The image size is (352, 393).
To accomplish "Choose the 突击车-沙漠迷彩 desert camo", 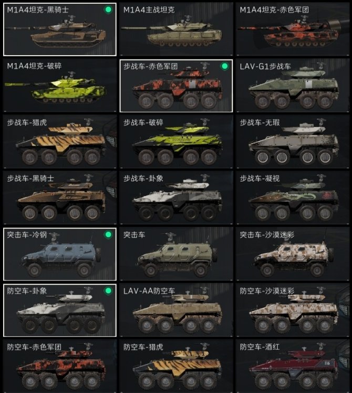I will coord(293,254).
